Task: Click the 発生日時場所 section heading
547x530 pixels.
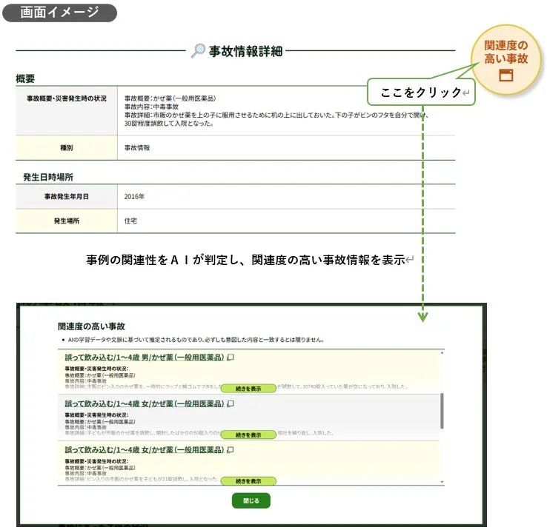Action: (x=48, y=177)
